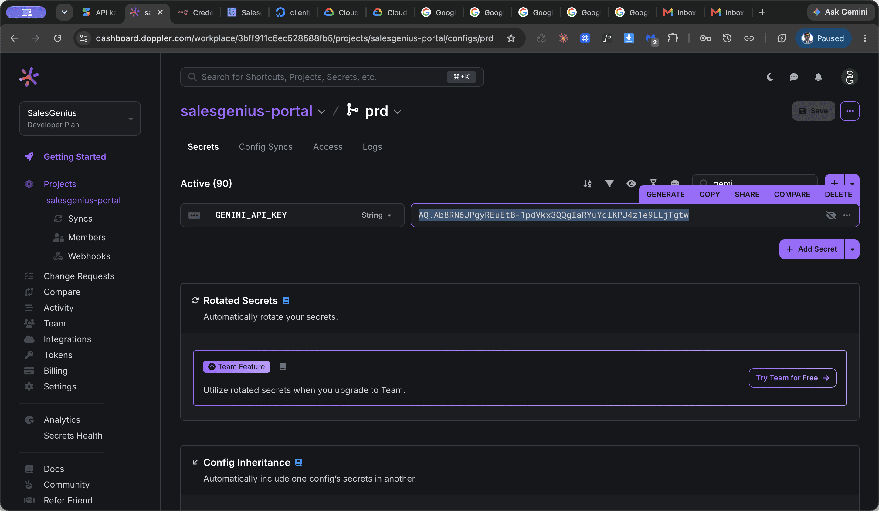Focus the global Search for Shortcuts field
The width and height of the screenshot is (879, 511).
coord(332,77)
